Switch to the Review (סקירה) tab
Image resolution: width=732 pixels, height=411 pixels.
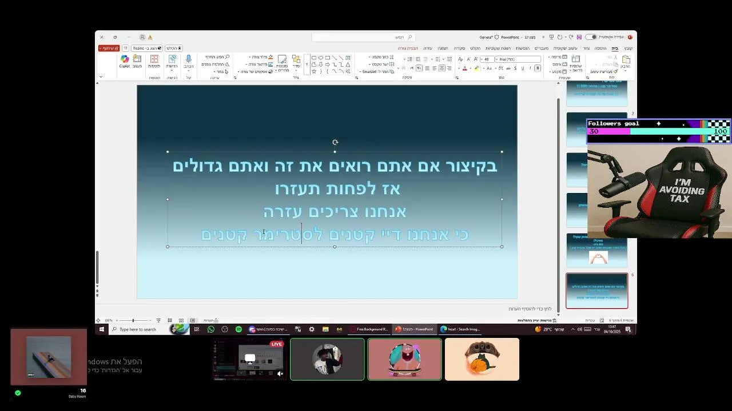pos(459,48)
